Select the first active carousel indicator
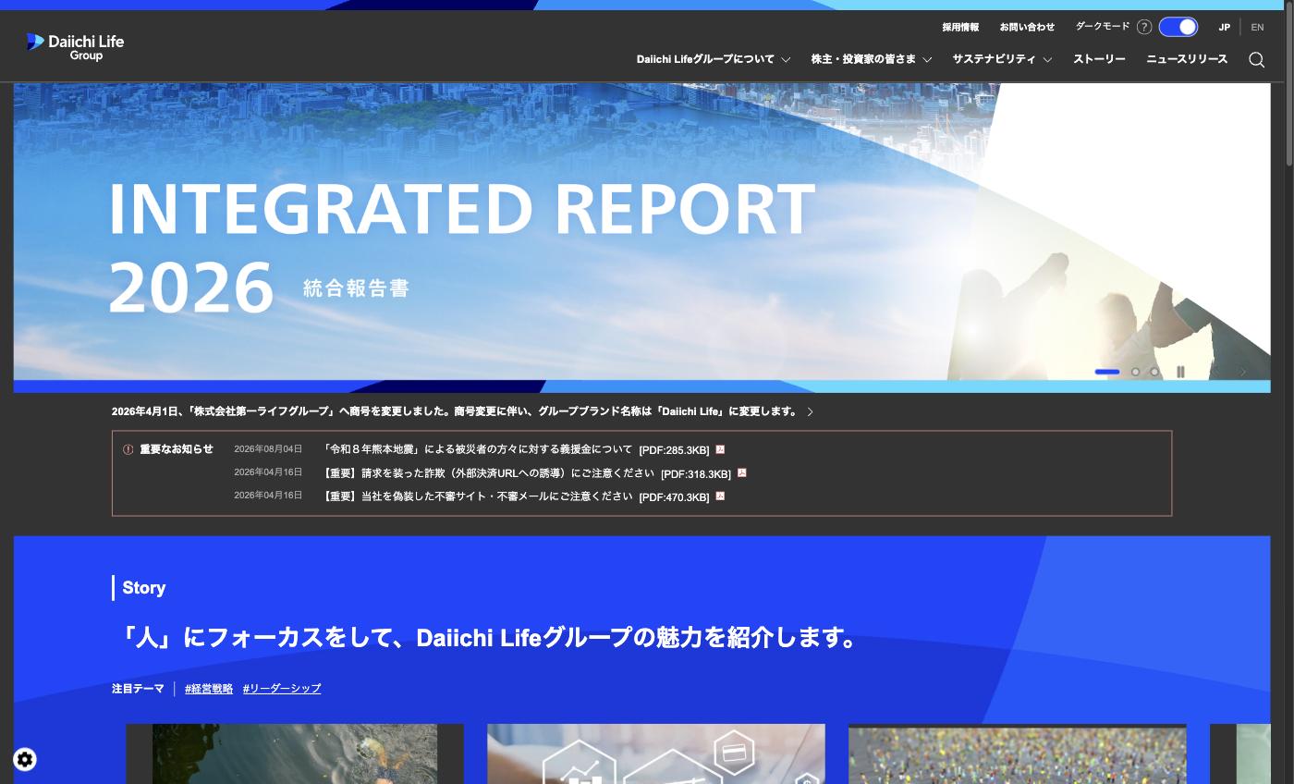 [x=1107, y=372]
